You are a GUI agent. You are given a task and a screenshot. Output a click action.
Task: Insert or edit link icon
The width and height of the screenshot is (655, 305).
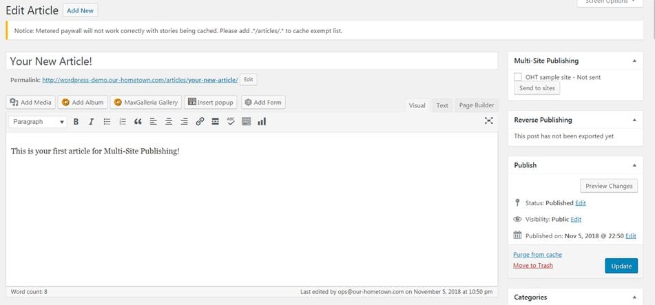(x=200, y=122)
